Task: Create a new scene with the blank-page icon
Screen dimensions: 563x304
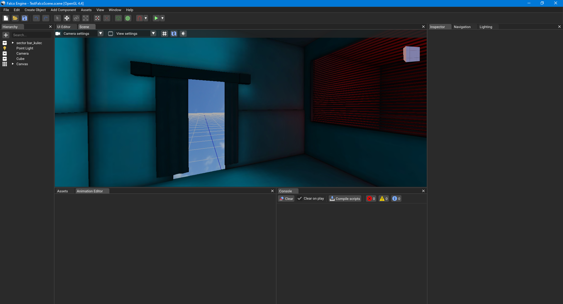Action: (x=6, y=18)
